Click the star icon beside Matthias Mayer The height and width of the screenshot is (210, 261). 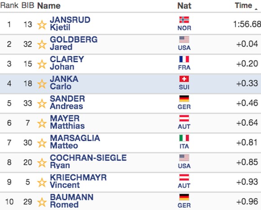(x=42, y=124)
